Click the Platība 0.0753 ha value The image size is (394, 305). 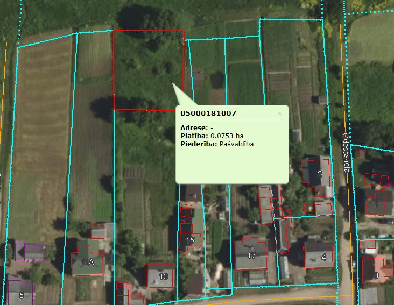click(227, 136)
